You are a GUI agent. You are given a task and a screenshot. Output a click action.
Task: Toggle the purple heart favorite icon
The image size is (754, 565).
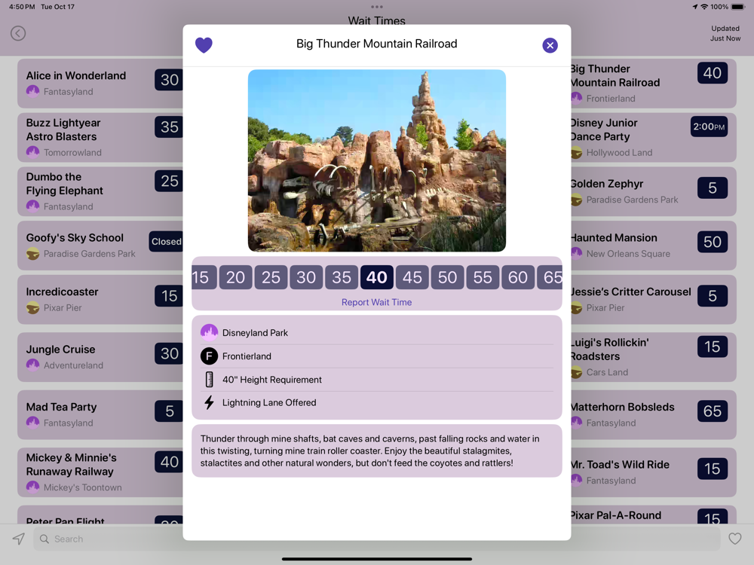[x=204, y=45]
